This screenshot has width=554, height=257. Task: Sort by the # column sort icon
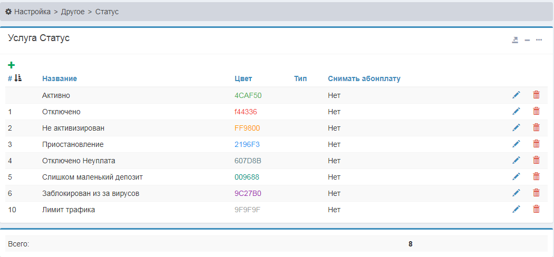coord(18,78)
